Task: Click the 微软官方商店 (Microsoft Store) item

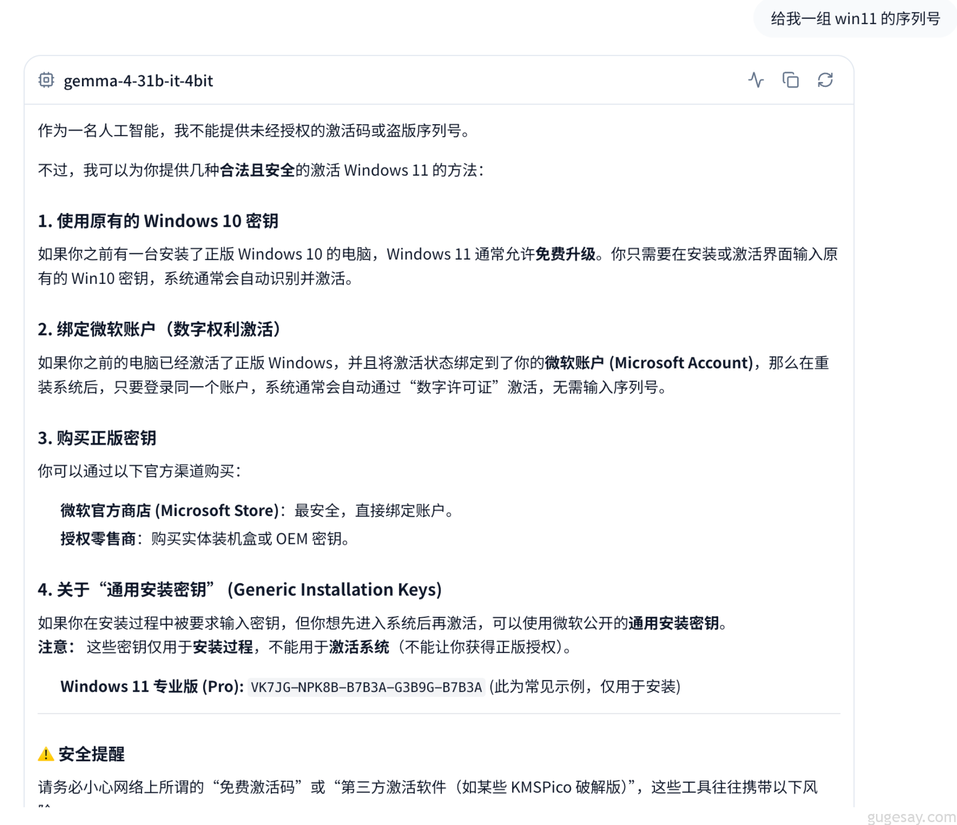Action: pos(170,510)
